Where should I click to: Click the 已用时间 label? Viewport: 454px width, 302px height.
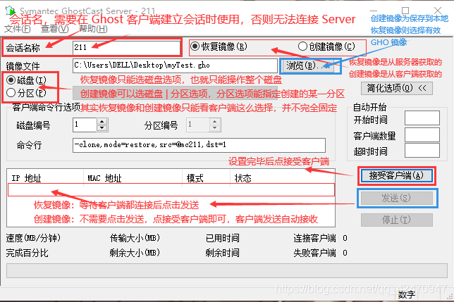222,238
